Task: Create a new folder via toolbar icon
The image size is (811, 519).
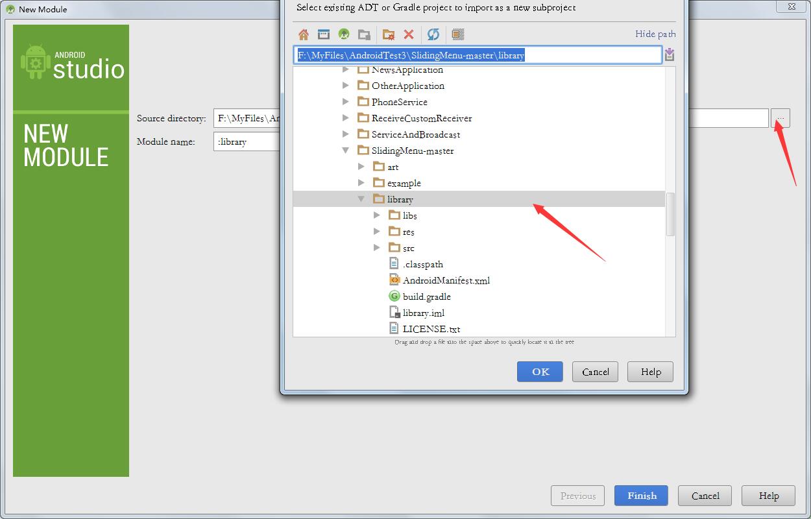Action: (389, 34)
